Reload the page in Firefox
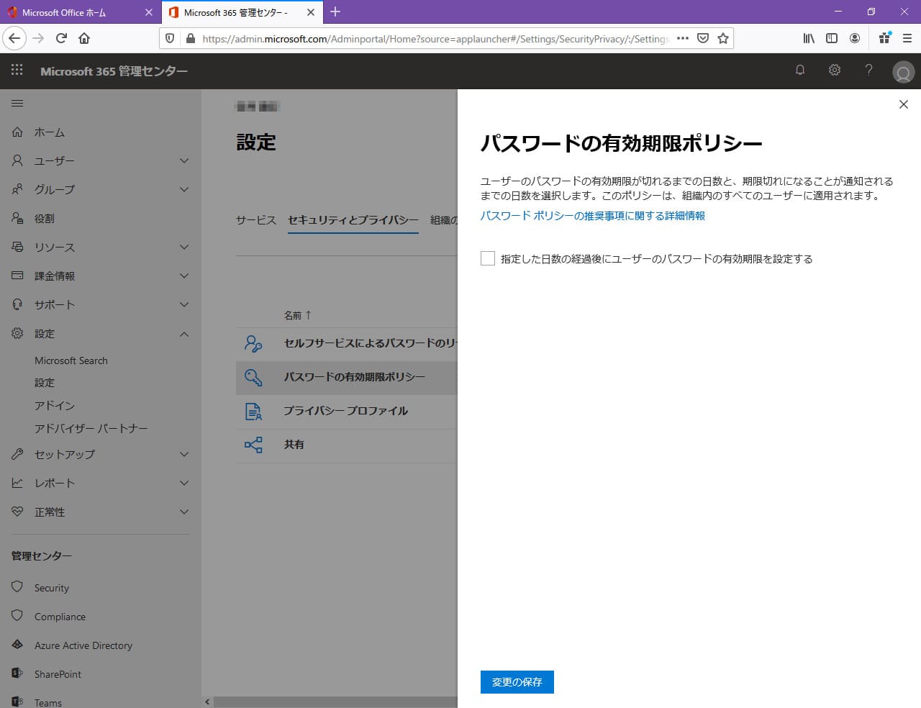 click(x=61, y=38)
